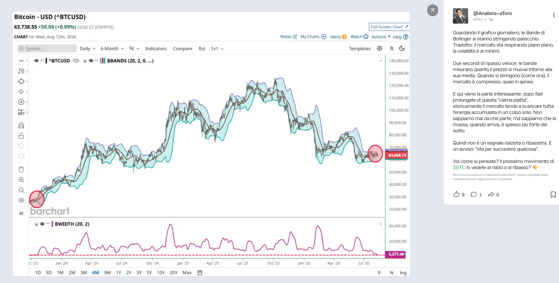The image size is (559, 283).
Task: Select the 6M time range
Action: click(96, 273)
